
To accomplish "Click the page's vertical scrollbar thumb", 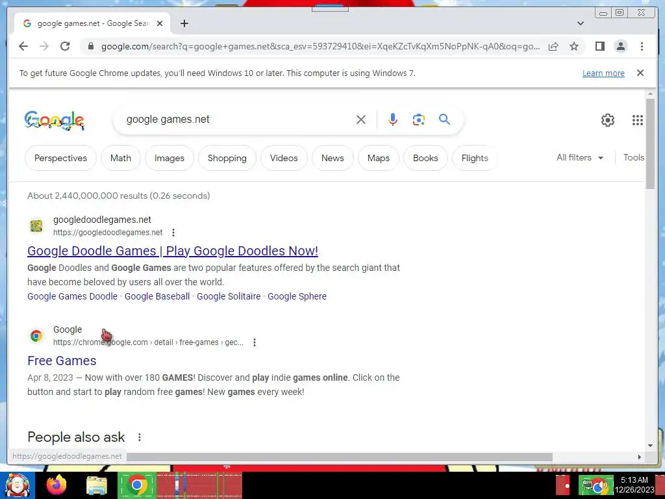I will [x=650, y=144].
